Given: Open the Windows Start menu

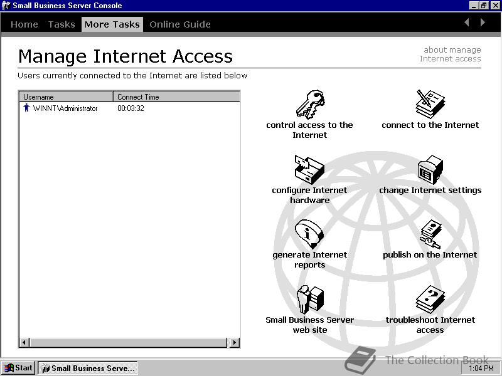Looking at the screenshot, I should pos(18,368).
